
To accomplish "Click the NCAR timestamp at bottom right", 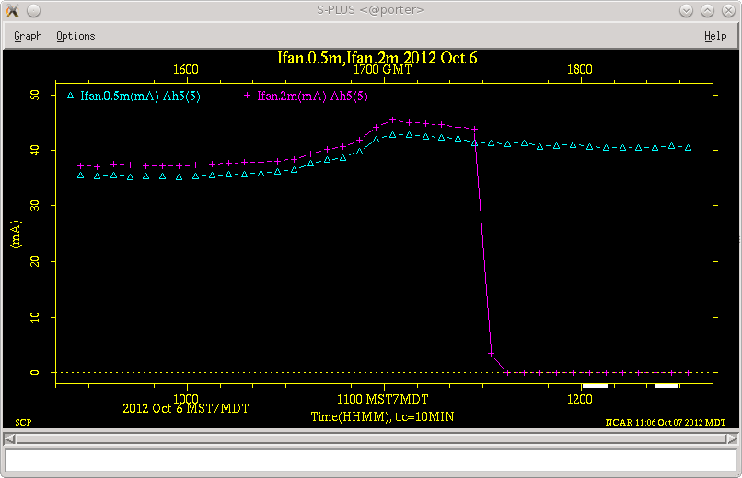I will click(x=665, y=423).
